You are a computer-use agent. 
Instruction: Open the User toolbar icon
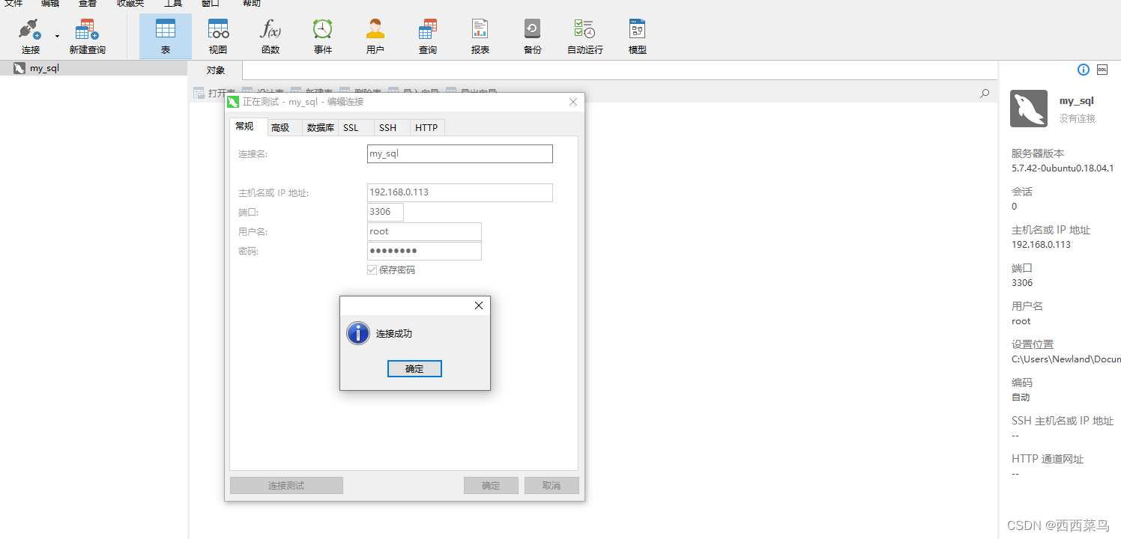[x=375, y=29]
